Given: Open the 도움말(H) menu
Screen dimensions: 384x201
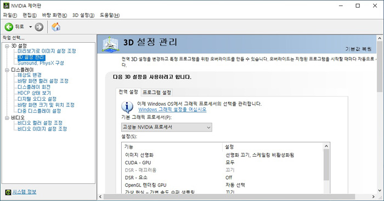Looking at the screenshot, I should (x=110, y=15).
